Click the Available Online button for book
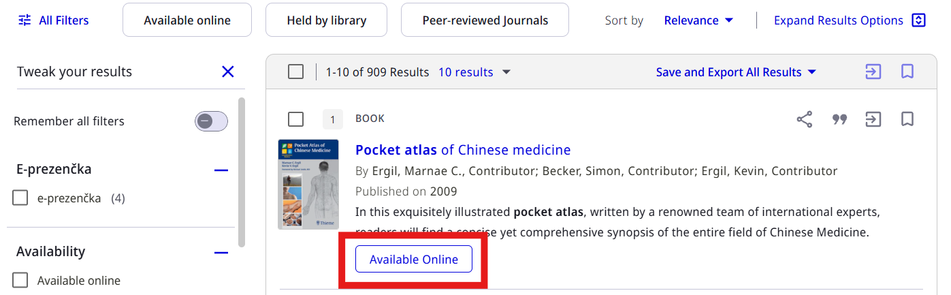Image resolution: width=951 pixels, height=295 pixels. click(x=414, y=259)
